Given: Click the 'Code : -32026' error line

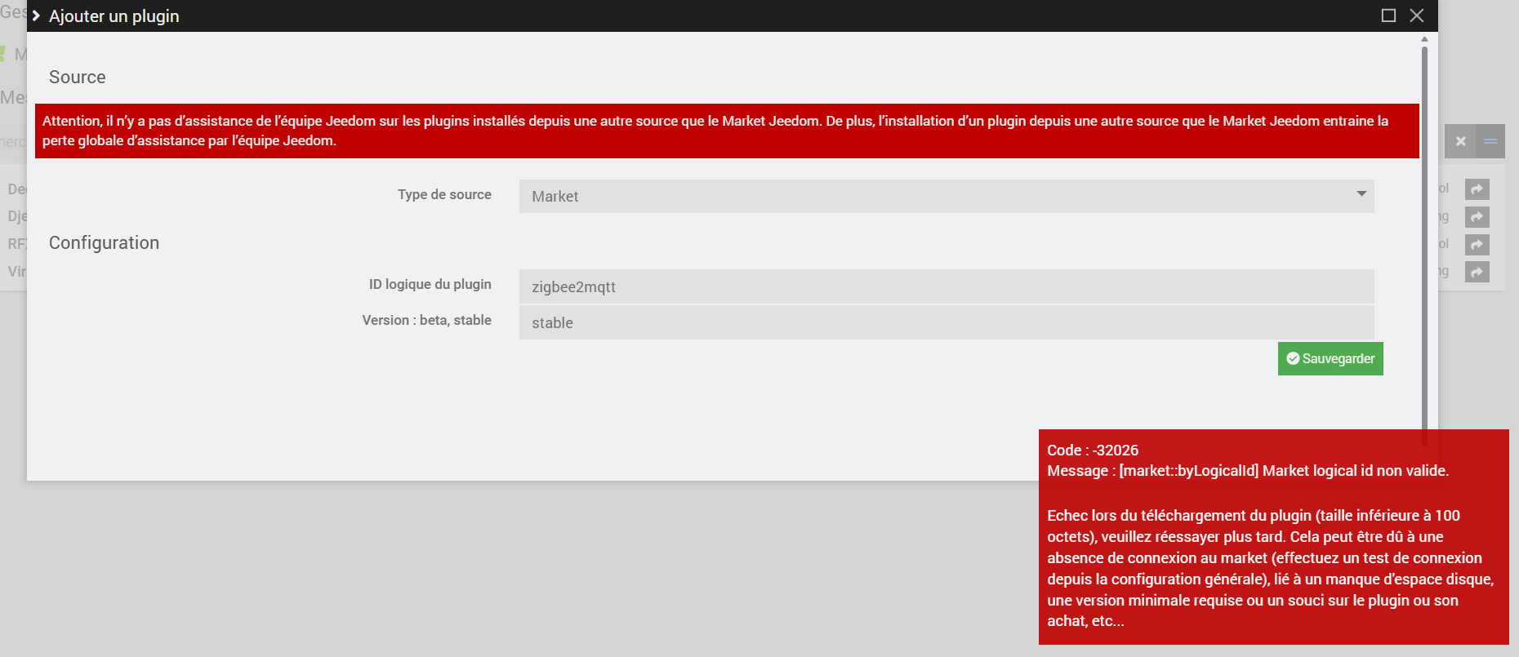Looking at the screenshot, I should (1093, 450).
